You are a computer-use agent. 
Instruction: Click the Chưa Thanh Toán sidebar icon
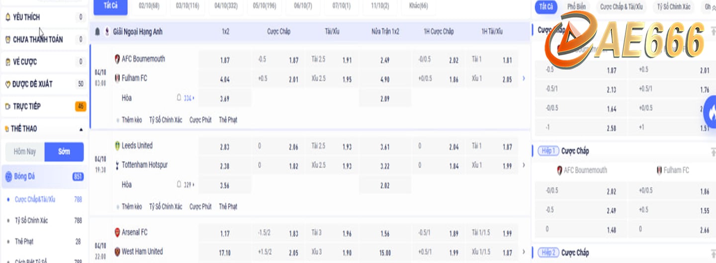[7, 40]
